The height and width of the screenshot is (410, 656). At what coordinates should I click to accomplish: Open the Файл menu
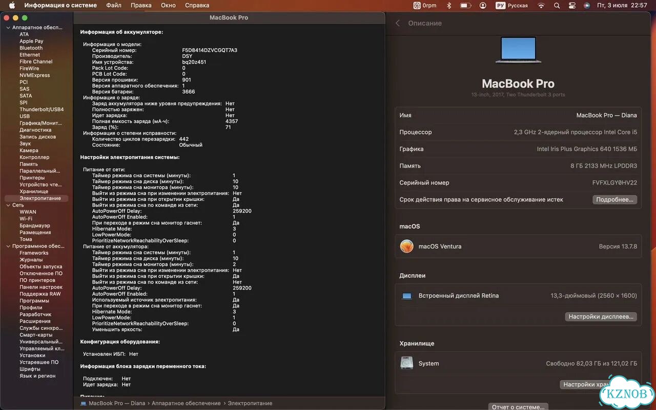coord(114,5)
